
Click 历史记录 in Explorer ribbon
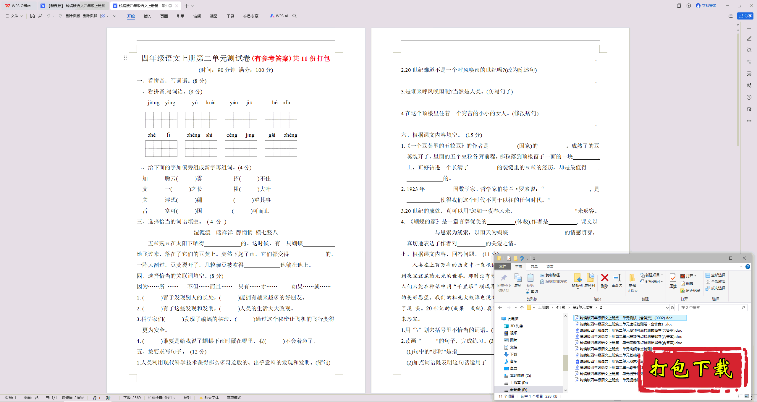(690, 291)
